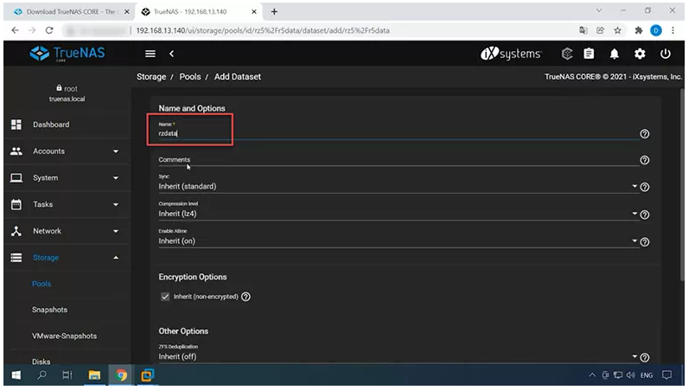The height and width of the screenshot is (390, 689).
Task: Click the page vertical scrollbar
Action: [681, 185]
